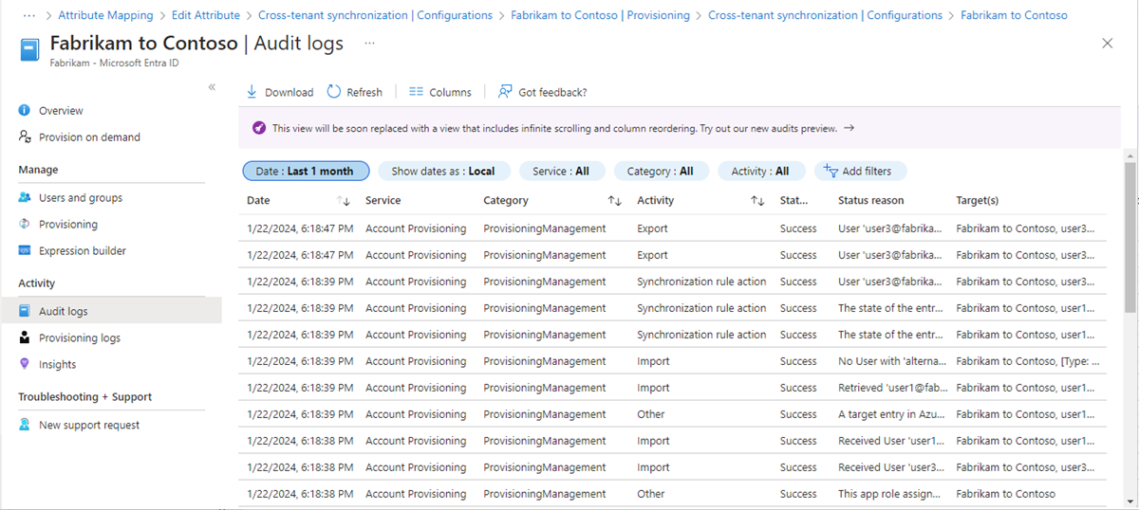Click the Attribute Mapping breadcrumb link
The width and height of the screenshot is (1139, 510).
105,15
